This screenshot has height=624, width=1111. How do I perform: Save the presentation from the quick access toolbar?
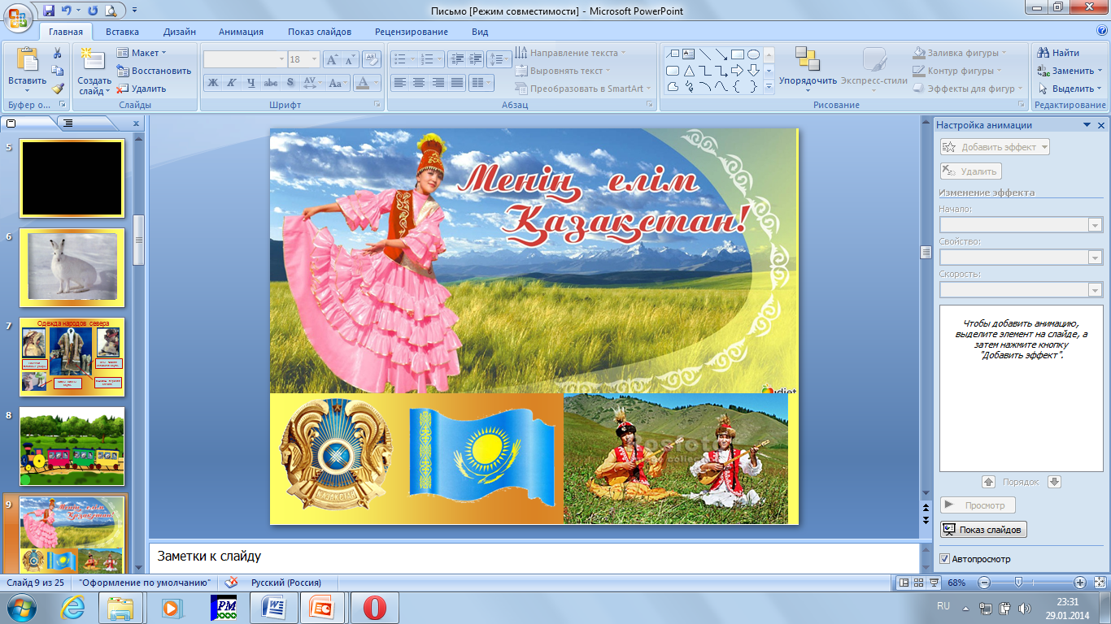coord(49,11)
